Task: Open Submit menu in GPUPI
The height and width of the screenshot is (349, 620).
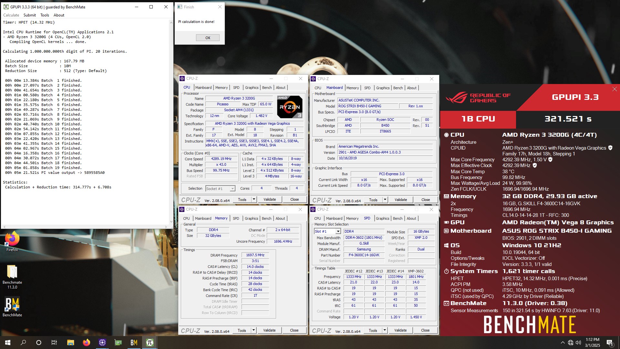Action: (x=30, y=15)
